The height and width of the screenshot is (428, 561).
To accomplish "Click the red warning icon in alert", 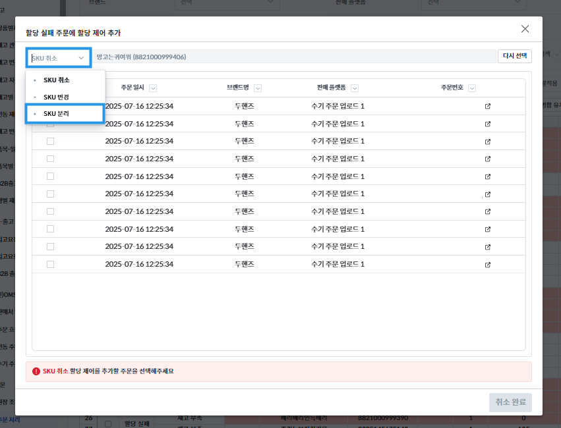I will (x=36, y=371).
